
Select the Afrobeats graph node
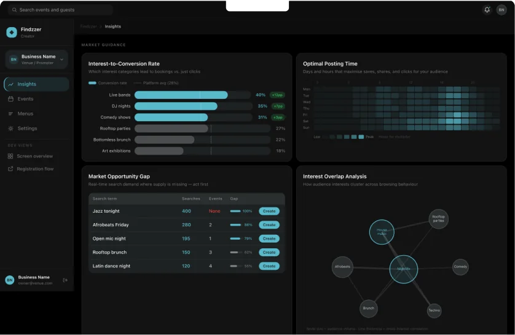point(342,267)
